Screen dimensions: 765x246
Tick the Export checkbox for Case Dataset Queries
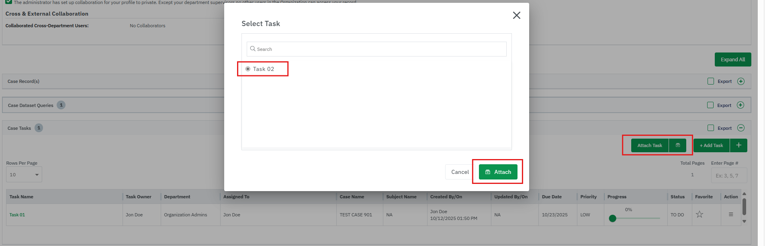[x=710, y=105]
